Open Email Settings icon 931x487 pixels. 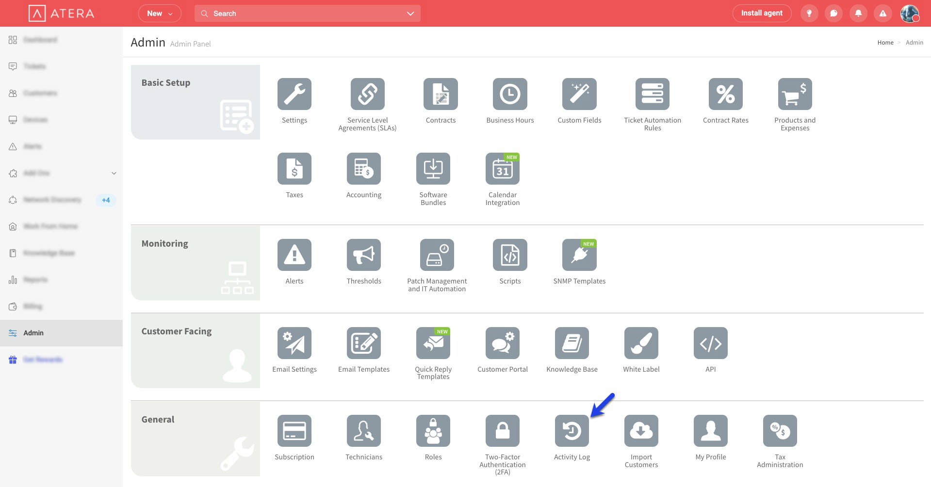pyautogui.click(x=294, y=343)
